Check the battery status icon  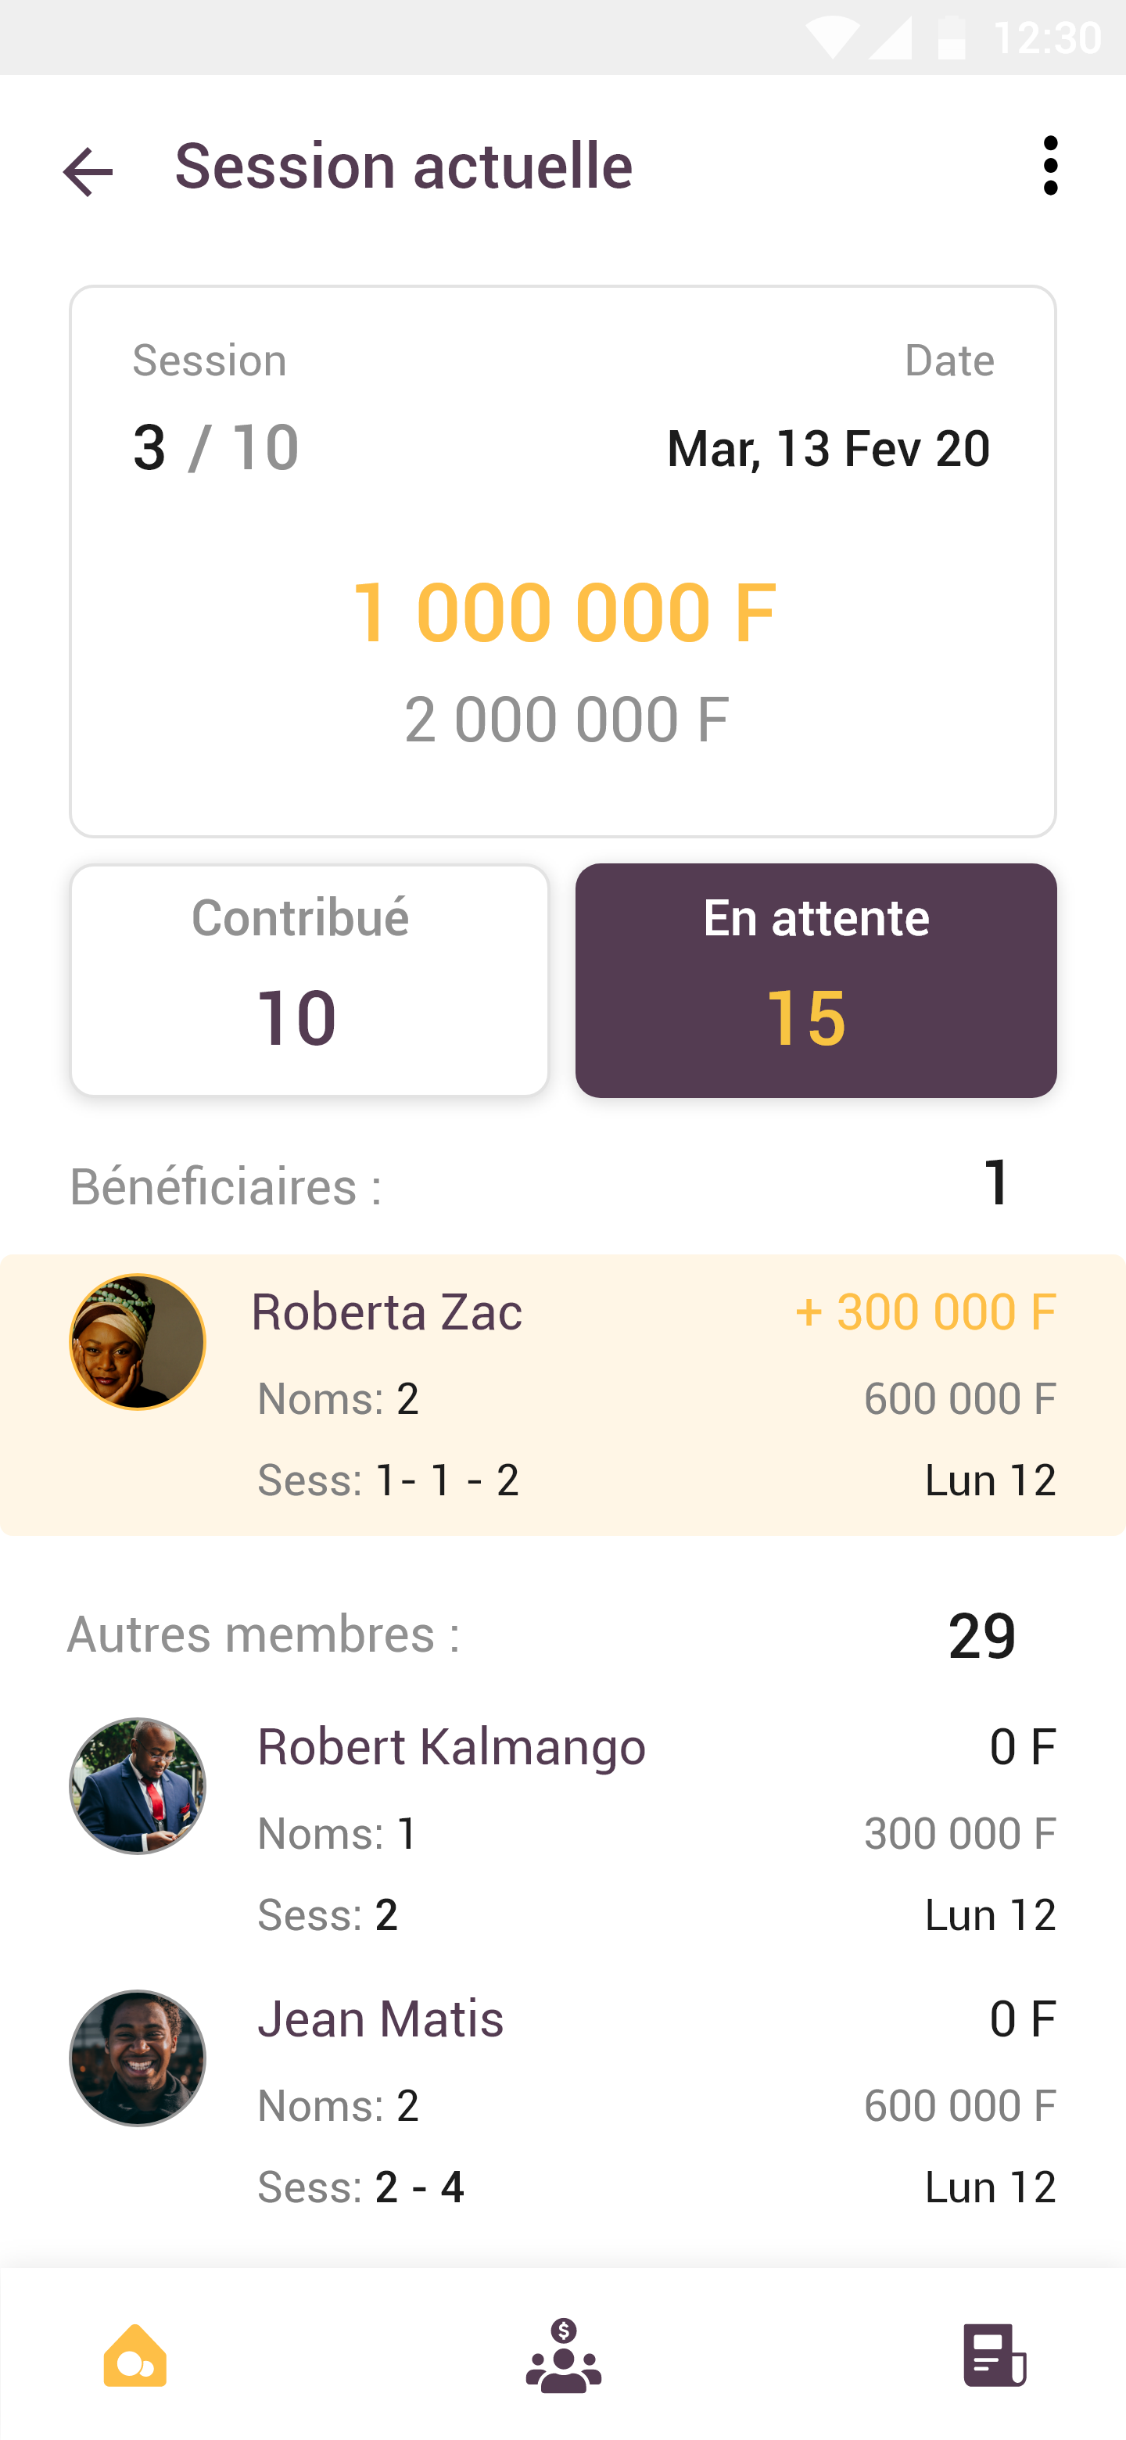point(951,39)
